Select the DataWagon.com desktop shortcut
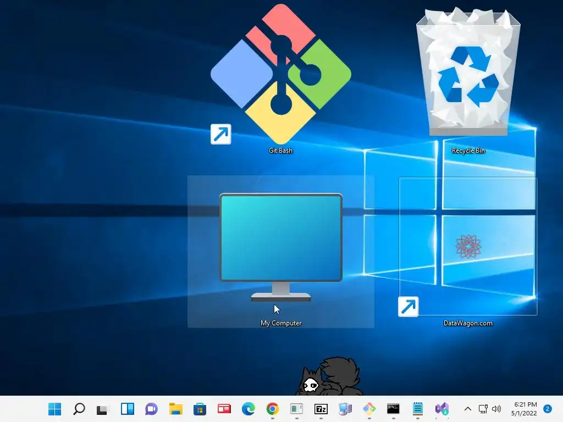The height and width of the screenshot is (422, 563). coord(468,247)
